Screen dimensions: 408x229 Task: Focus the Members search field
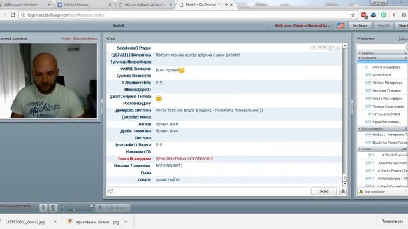pyautogui.click(x=381, y=46)
